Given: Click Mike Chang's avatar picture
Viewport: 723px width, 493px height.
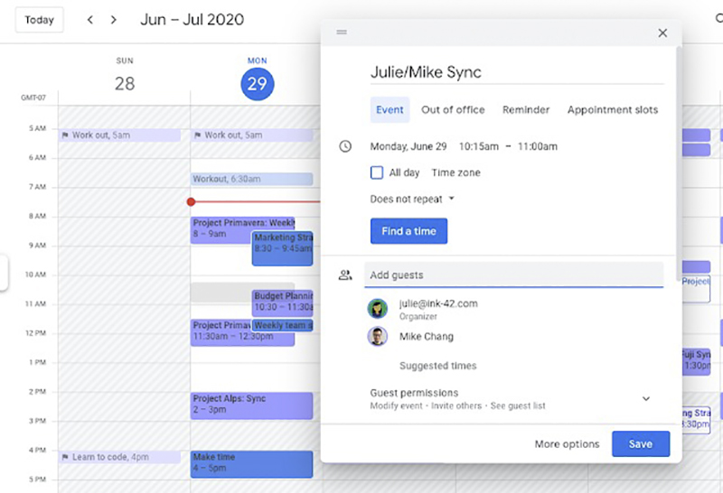Looking at the screenshot, I should 378,337.
